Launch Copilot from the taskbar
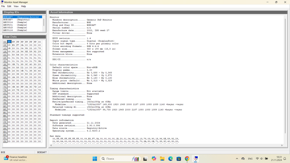This screenshot has height=163, width=290. point(154,159)
